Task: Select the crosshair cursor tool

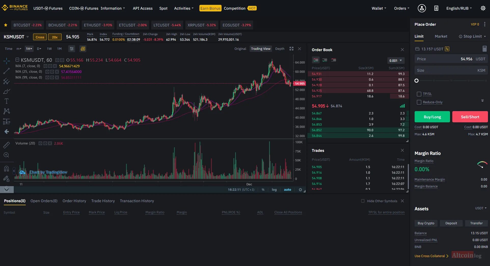Action: coord(7,61)
